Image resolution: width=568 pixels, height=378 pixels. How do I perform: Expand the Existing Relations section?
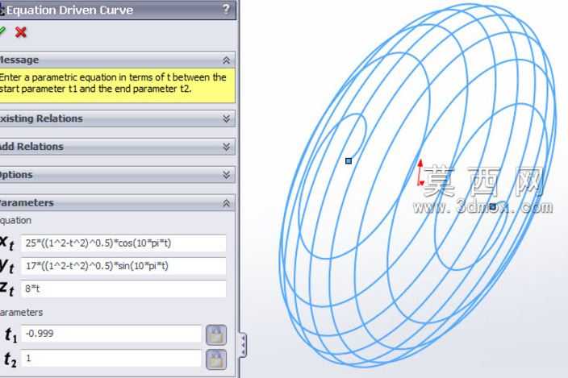pos(227,118)
